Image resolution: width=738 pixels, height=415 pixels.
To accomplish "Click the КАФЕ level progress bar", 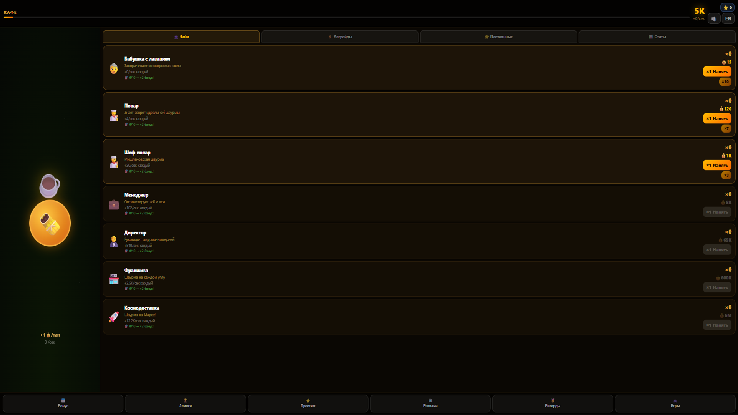I will coord(346,17).
